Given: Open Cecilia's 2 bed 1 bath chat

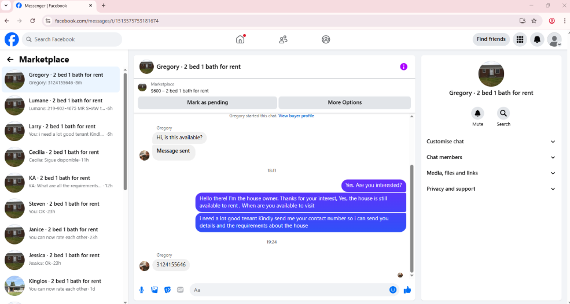Looking at the screenshot, I should 61,157.
